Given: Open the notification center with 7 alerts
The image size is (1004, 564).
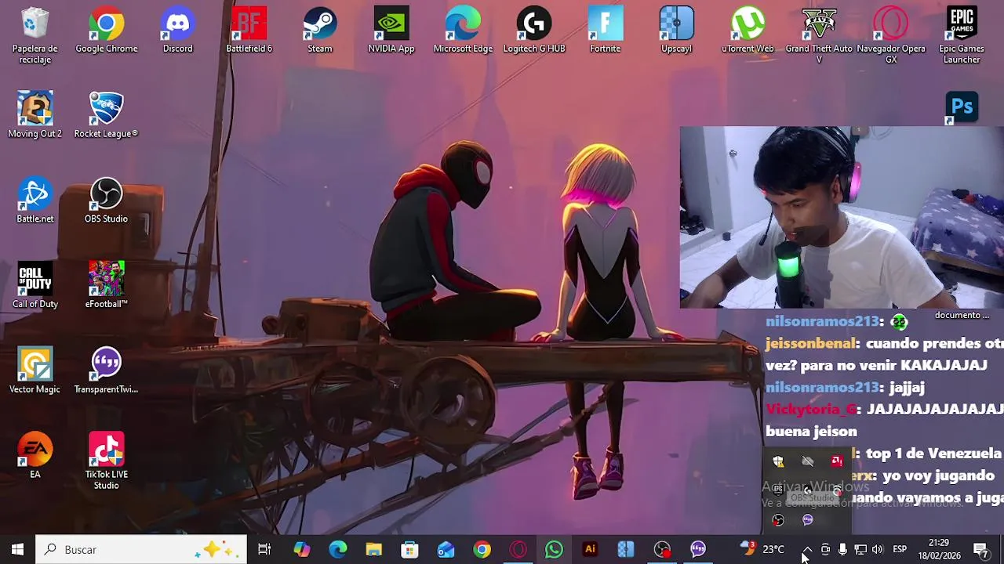Looking at the screenshot, I should (x=980, y=550).
